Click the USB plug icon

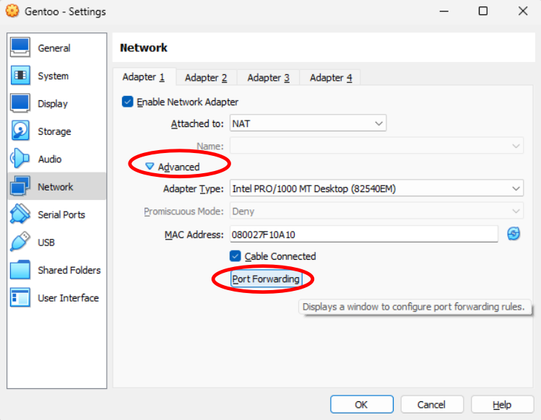pos(20,242)
